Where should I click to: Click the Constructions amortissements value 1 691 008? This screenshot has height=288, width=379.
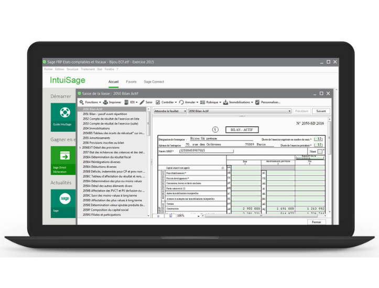pos(280,208)
